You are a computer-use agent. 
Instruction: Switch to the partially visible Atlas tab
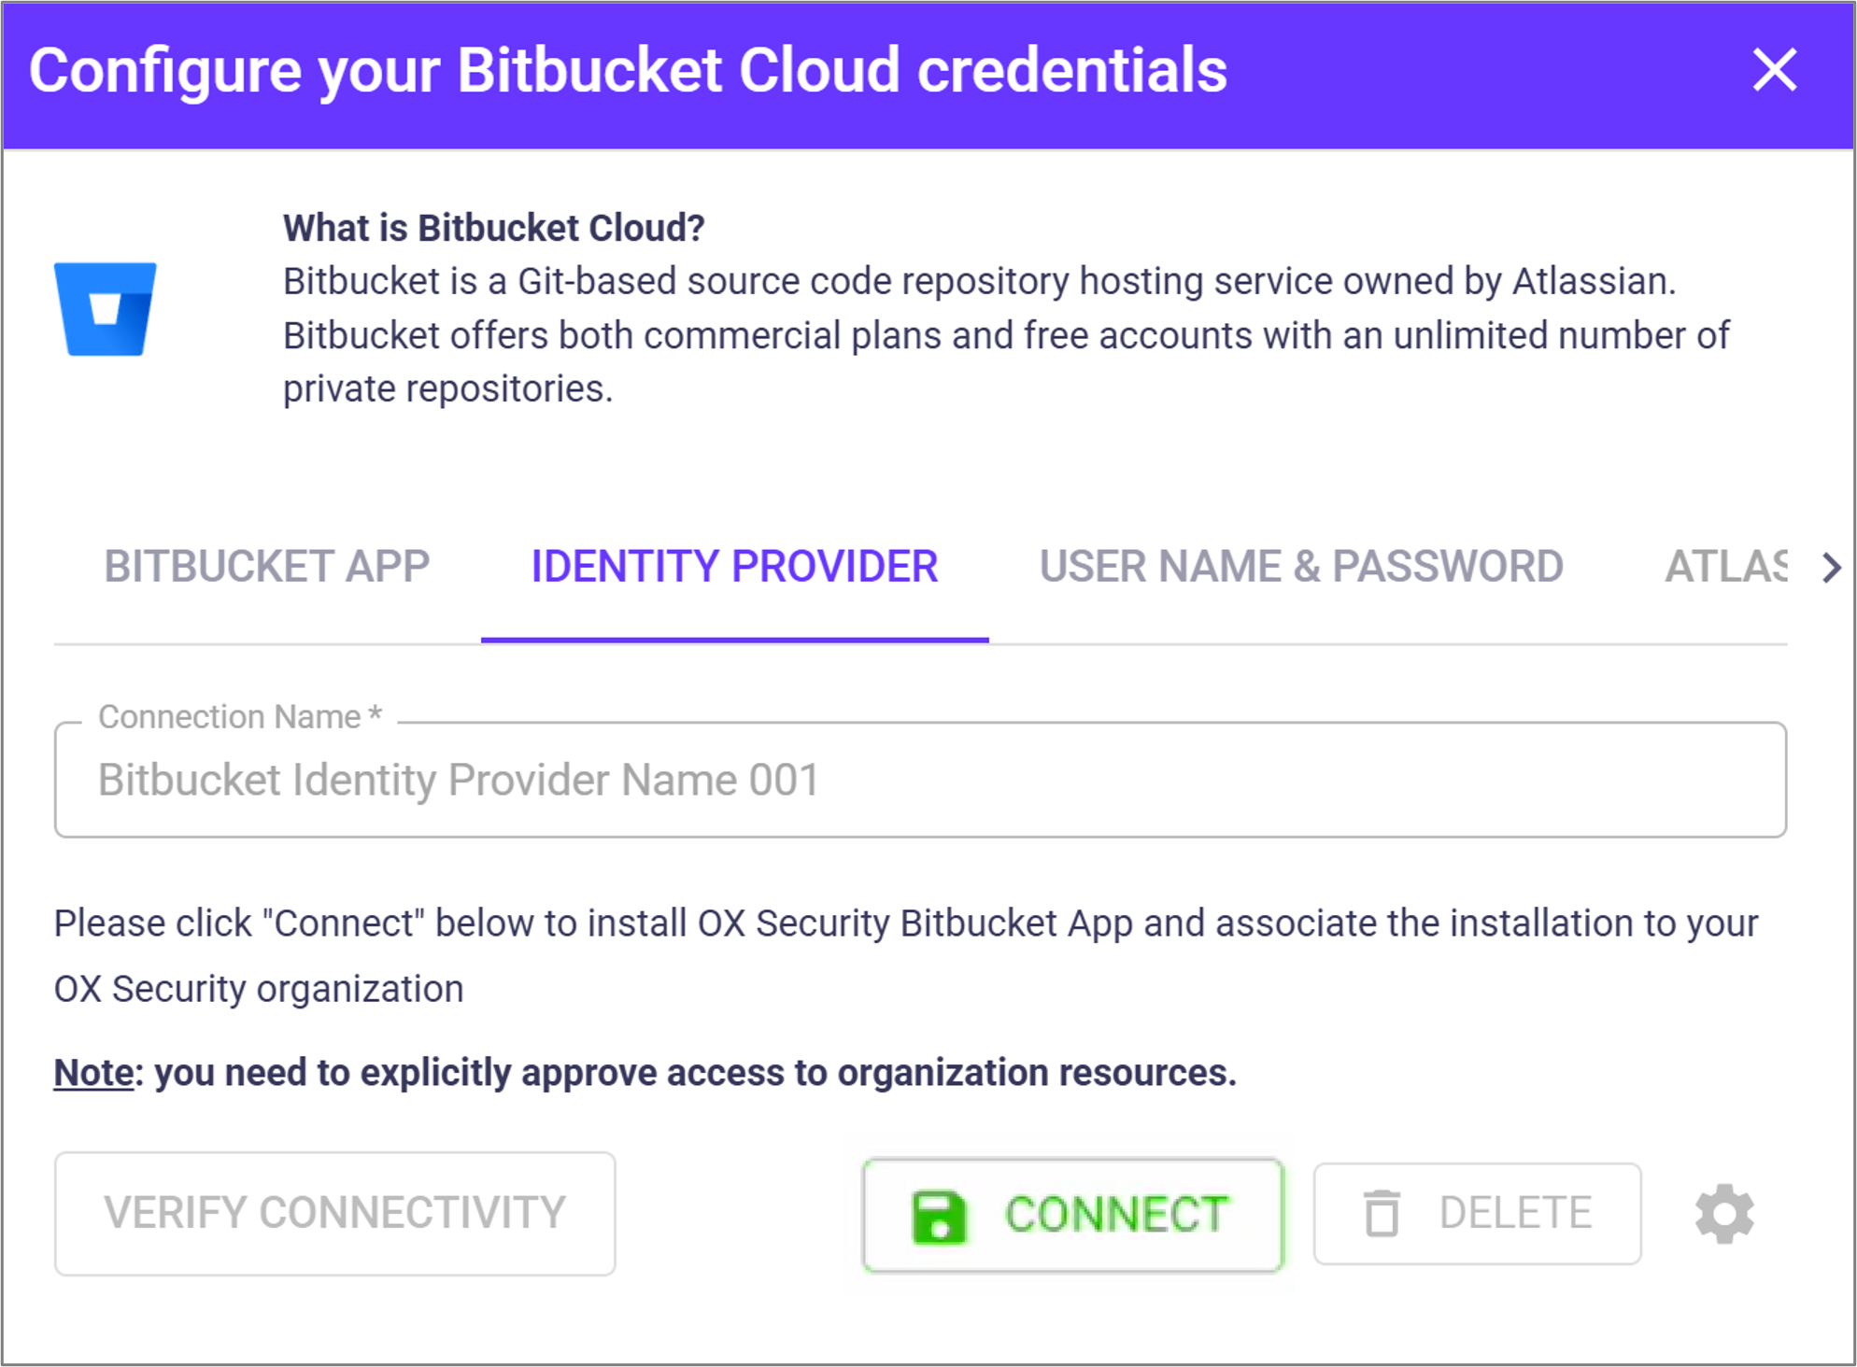[x=1724, y=567]
